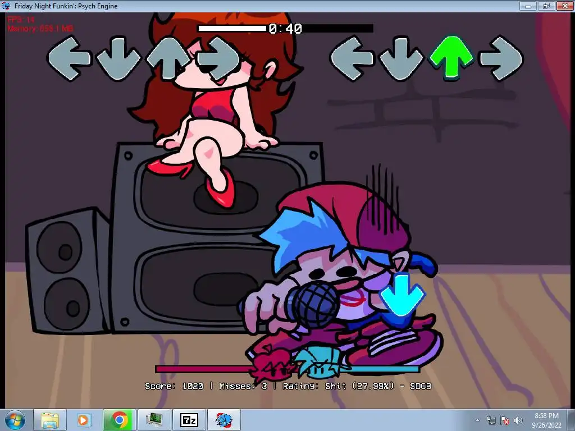Click the FPS counter text
Screen dimensions: 575x431
click(21, 20)
